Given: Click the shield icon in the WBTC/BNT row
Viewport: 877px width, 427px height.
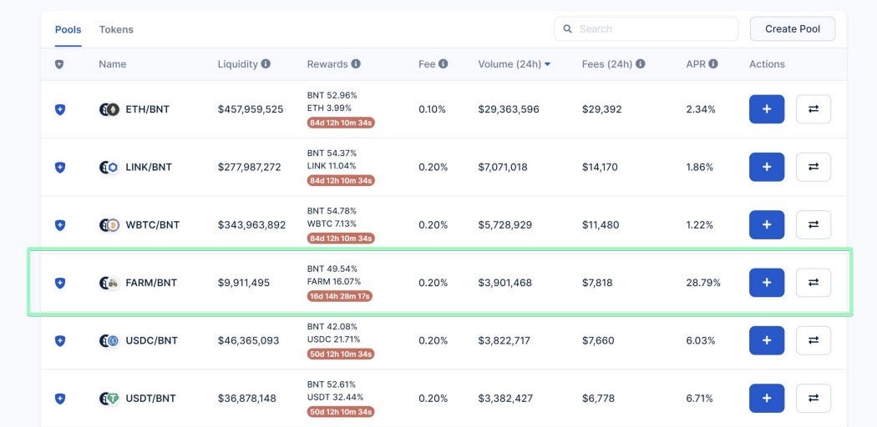Looking at the screenshot, I should click(60, 225).
